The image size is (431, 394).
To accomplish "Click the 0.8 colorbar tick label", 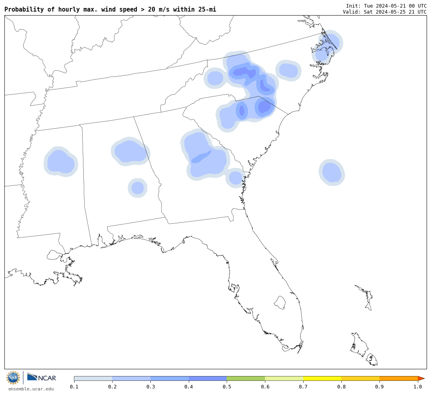I will pyautogui.click(x=342, y=387).
